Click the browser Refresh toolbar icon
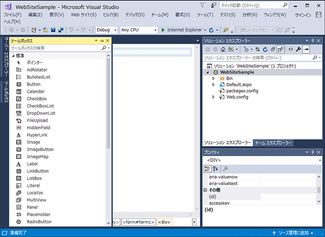This screenshot has height=237, width=325. 211,30
